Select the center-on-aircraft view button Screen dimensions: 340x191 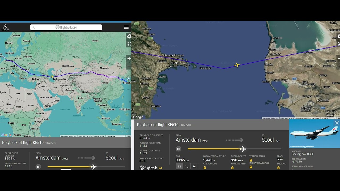pyautogui.click(x=179, y=166)
